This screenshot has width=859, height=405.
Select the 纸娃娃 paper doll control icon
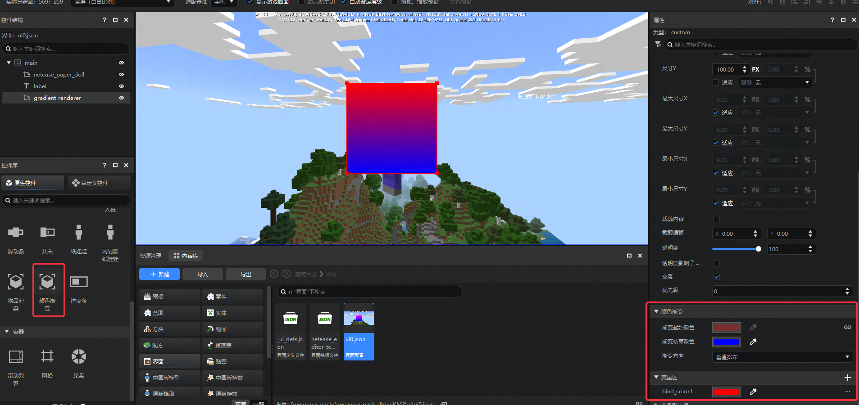coord(79,232)
